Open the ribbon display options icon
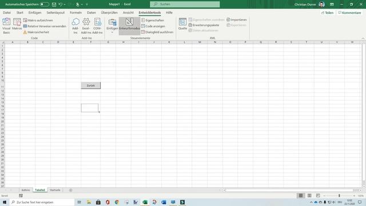This screenshot has height=206, width=366. click(332, 4)
